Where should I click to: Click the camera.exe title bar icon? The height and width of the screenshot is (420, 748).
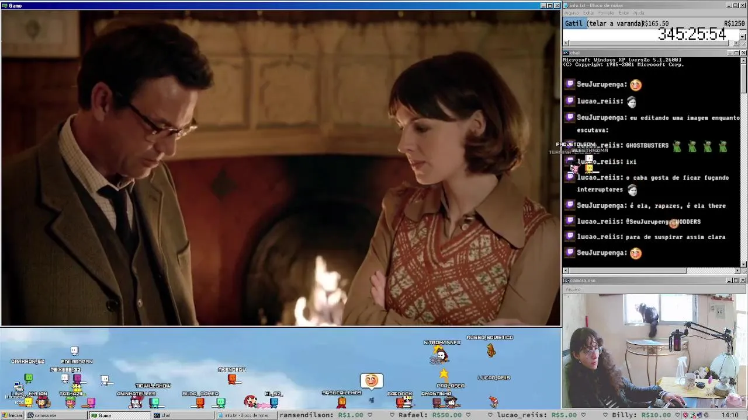pos(566,280)
